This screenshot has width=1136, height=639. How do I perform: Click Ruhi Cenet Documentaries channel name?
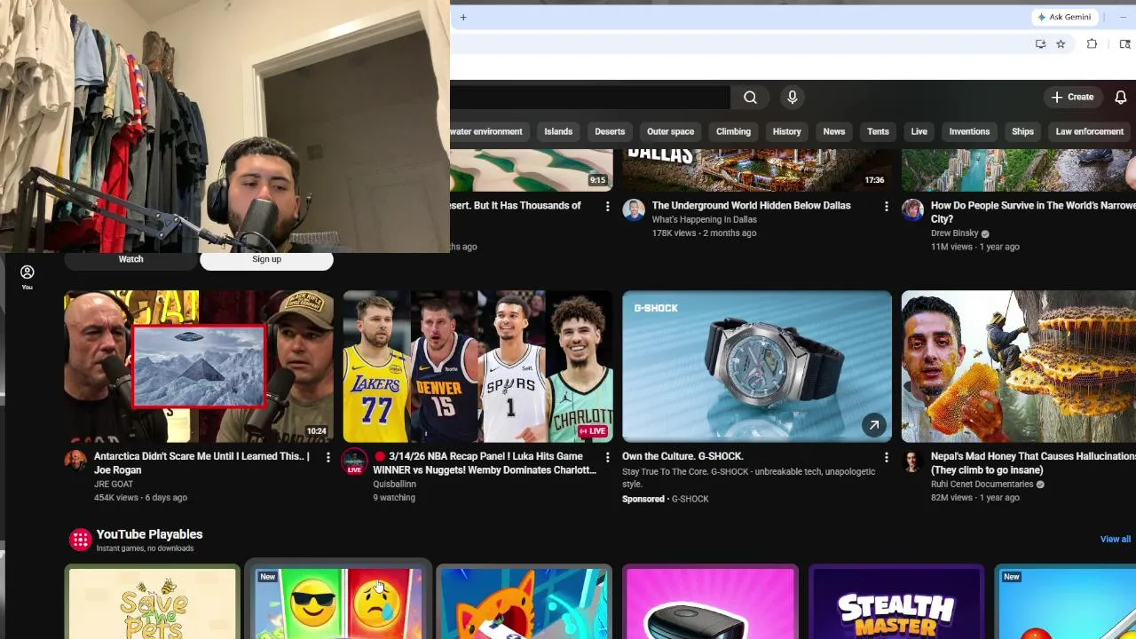[x=982, y=485]
